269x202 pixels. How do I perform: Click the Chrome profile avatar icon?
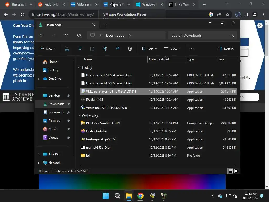(x=255, y=15)
